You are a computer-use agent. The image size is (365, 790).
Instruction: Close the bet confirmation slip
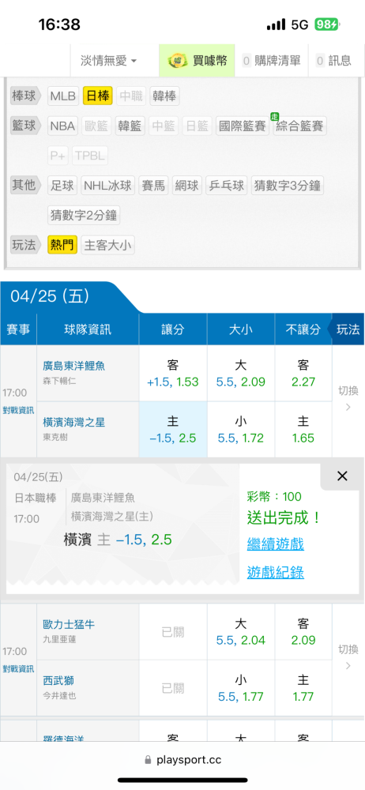click(x=342, y=476)
